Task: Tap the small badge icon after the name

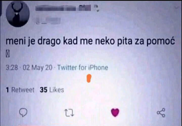Action: 97,8
